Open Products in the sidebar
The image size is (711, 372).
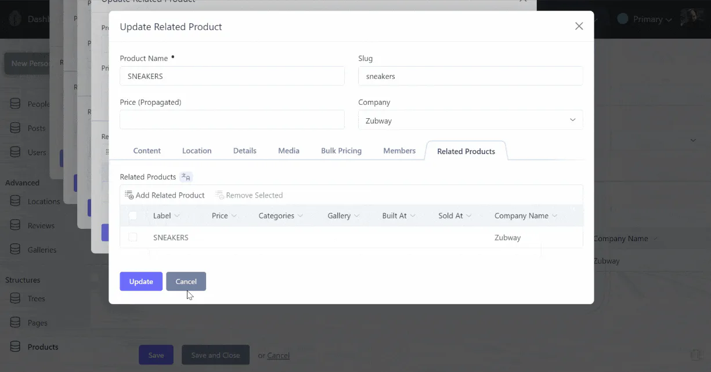(43, 347)
